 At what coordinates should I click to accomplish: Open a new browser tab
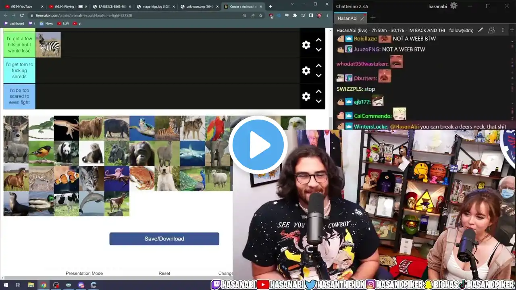tap(270, 6)
